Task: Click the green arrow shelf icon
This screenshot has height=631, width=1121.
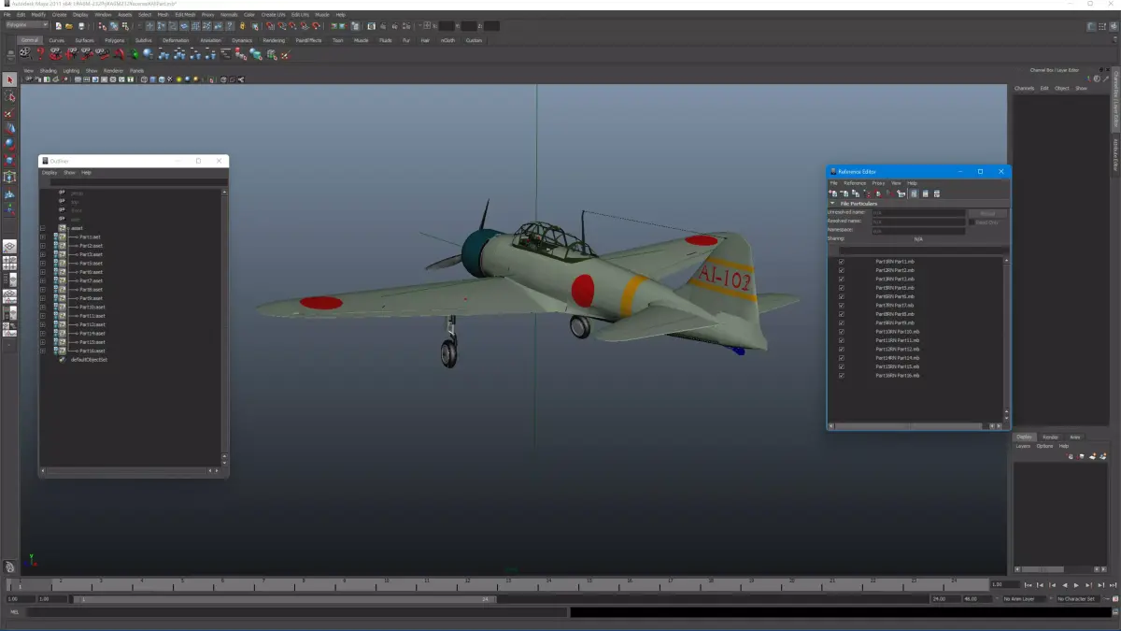Action: pyautogui.click(x=133, y=54)
